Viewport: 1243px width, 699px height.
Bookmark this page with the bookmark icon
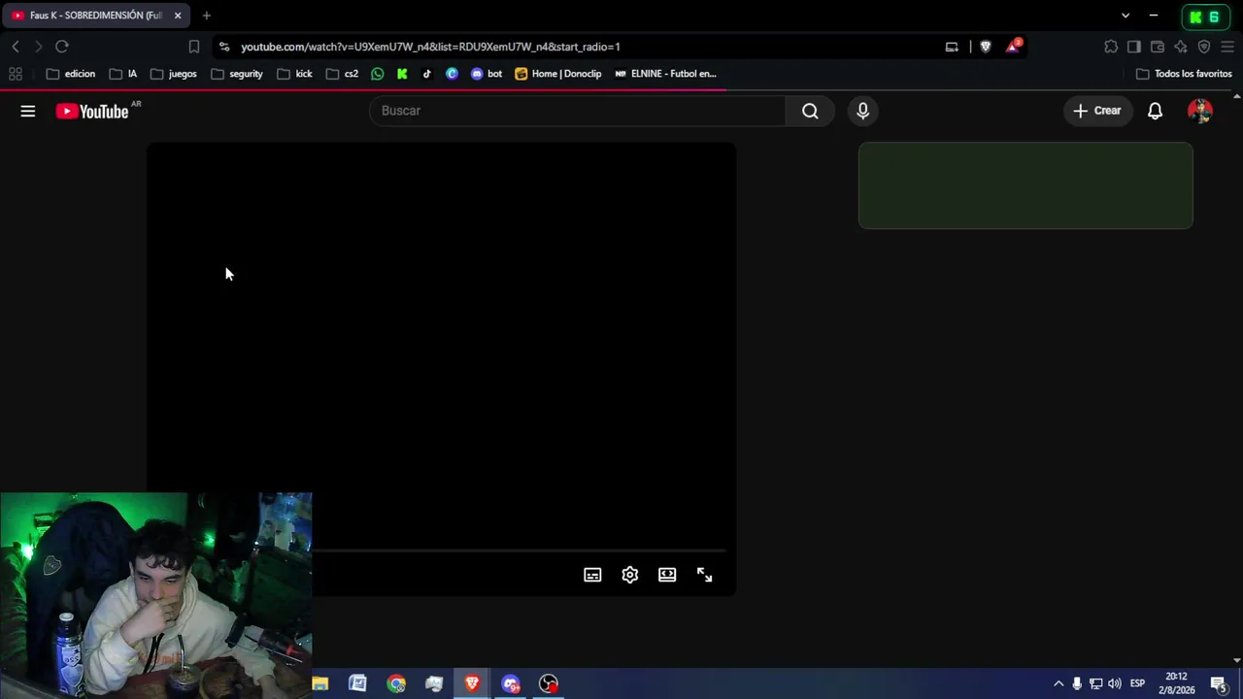pyautogui.click(x=194, y=47)
